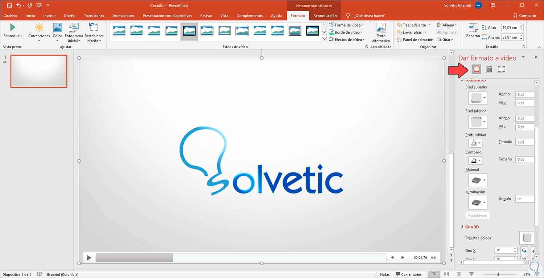Screen dimensions: 544x278
Task: Click the Compartir button
Action: (525, 16)
